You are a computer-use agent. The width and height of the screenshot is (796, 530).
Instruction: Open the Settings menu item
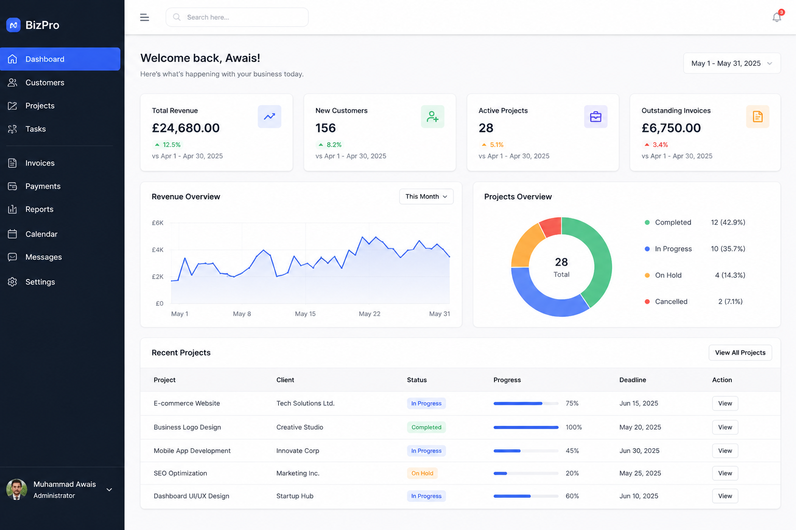click(60, 282)
